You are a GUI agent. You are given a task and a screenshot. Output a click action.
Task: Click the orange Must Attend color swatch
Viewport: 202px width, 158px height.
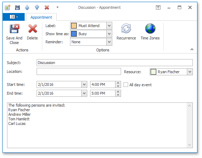click(x=74, y=26)
